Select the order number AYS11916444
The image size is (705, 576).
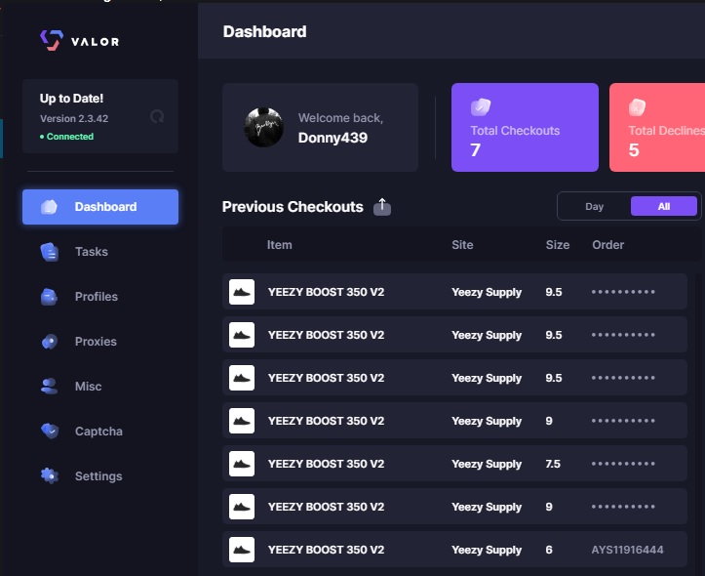point(627,550)
